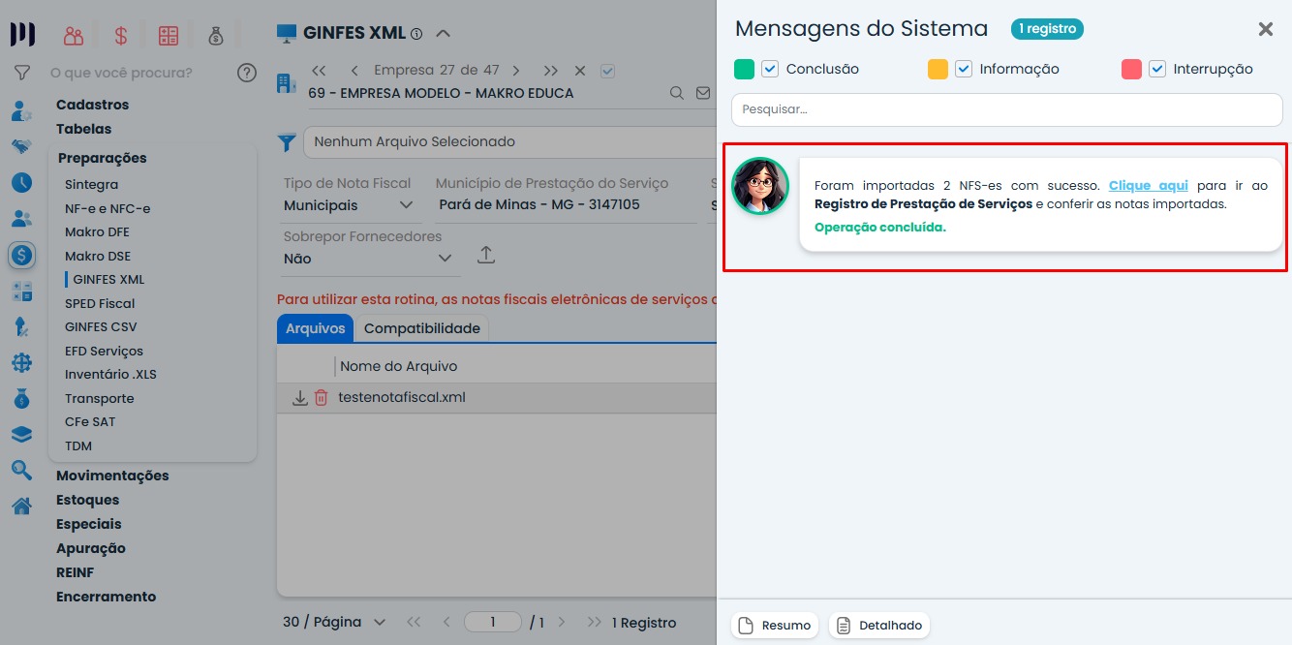Open Sobrepor Fornecedores dropdown
Screen dimensions: 1292x645
click(x=368, y=259)
